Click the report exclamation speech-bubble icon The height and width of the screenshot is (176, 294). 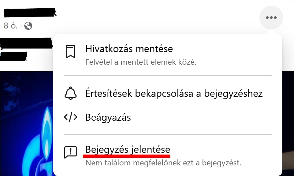(71, 152)
